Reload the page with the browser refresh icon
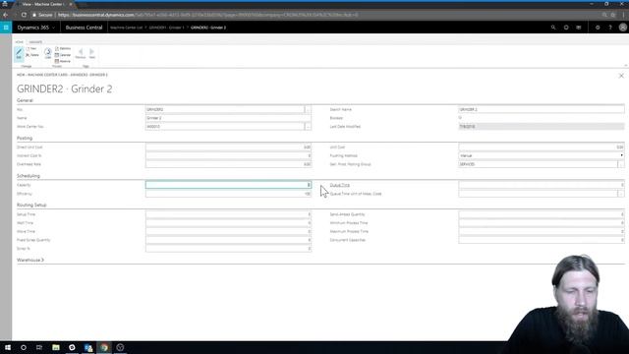 24,15
